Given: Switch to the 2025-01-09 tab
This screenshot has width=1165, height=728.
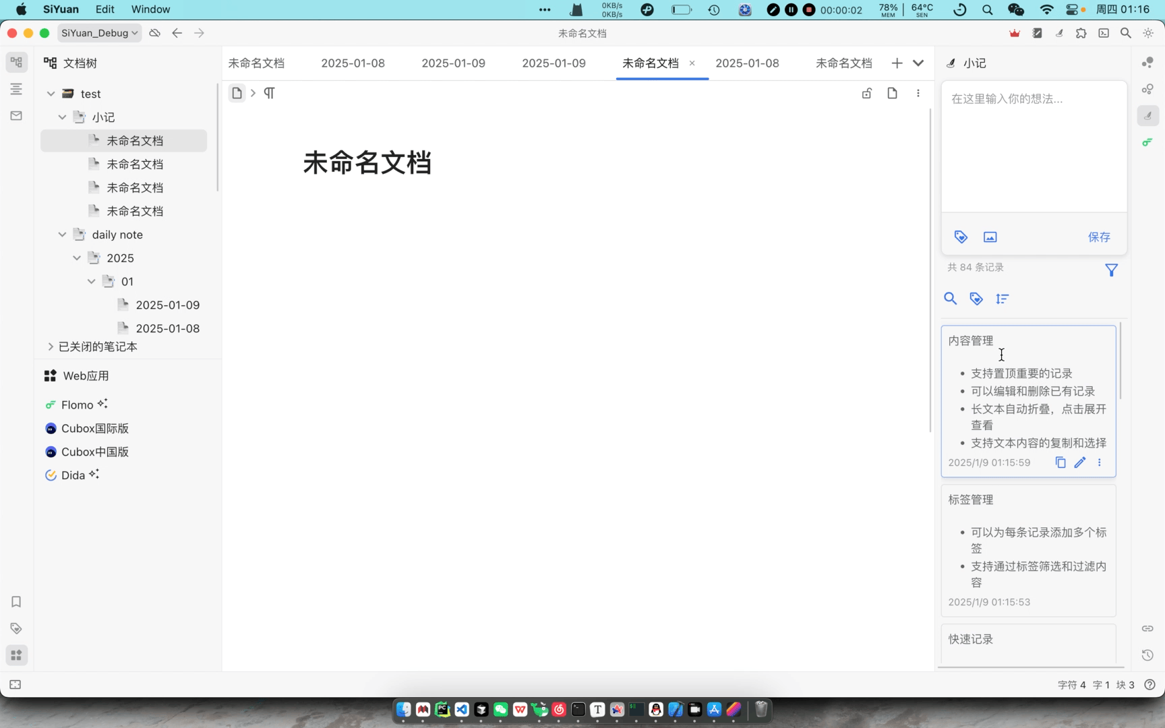Looking at the screenshot, I should point(453,63).
